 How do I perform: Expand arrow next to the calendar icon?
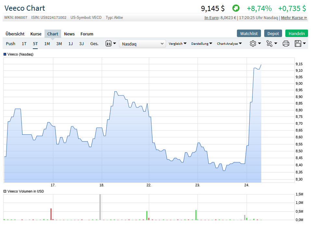click(x=114, y=43)
